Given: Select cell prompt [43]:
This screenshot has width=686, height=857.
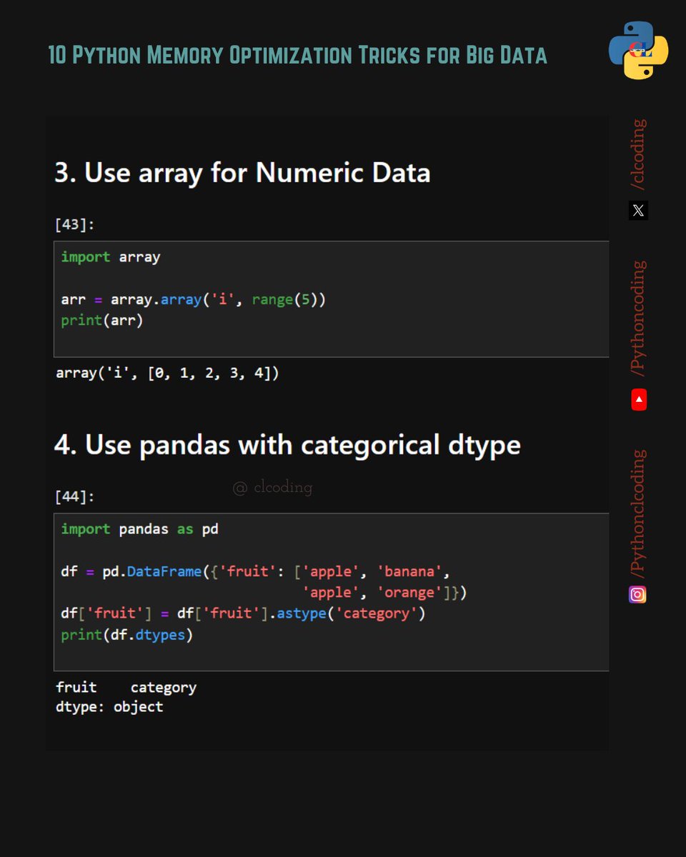Looking at the screenshot, I should 74,224.
